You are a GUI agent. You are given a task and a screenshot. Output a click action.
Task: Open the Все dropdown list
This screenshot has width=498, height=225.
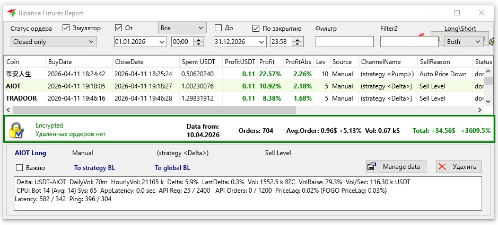(x=182, y=27)
